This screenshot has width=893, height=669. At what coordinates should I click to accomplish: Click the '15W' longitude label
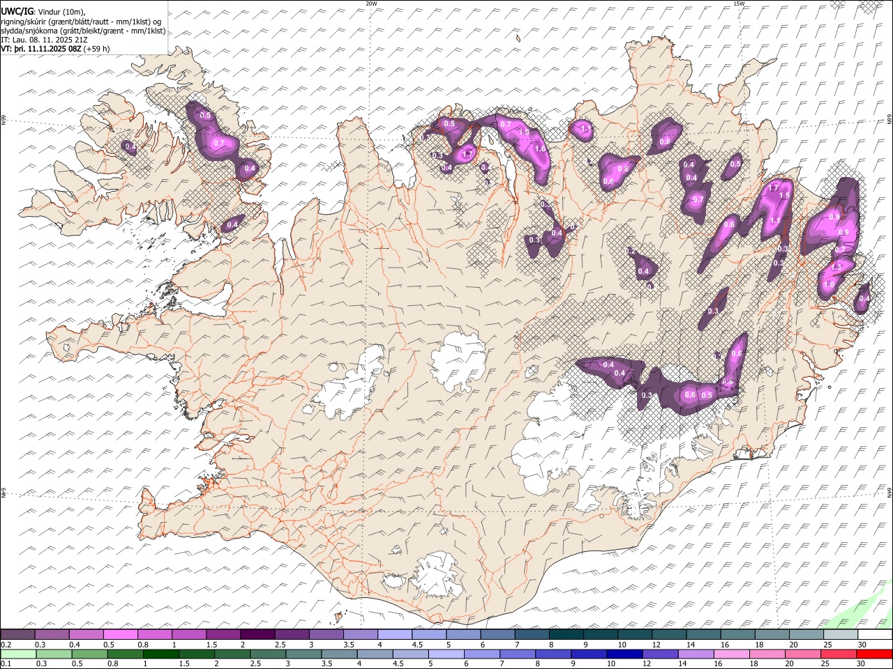point(739,3)
